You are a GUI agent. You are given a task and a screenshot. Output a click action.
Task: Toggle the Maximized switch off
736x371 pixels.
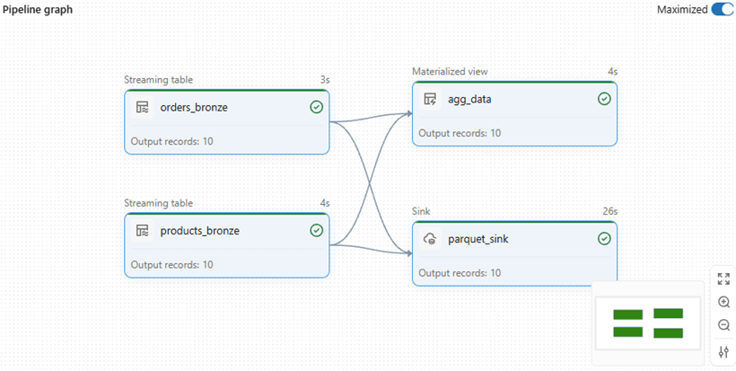(x=722, y=10)
